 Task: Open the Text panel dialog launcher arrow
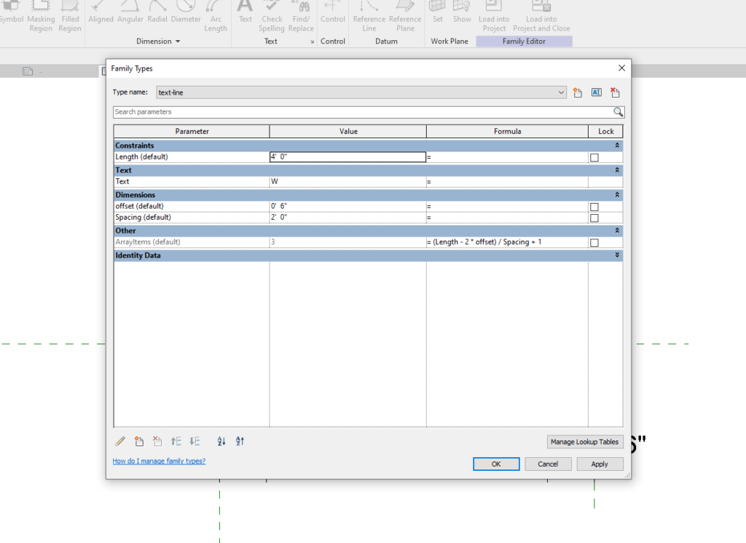pyautogui.click(x=312, y=41)
